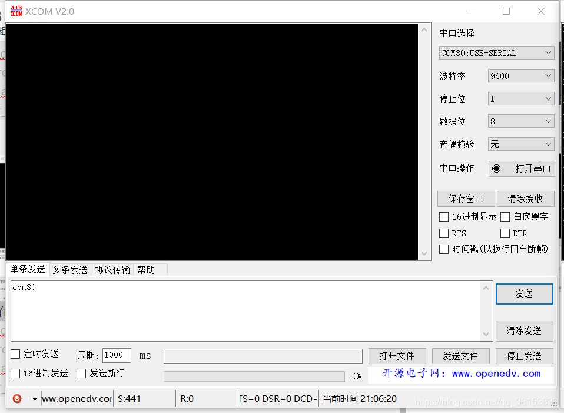Click the send box scroll up arrow
This screenshot has height=413, width=564.
pyautogui.click(x=486, y=288)
